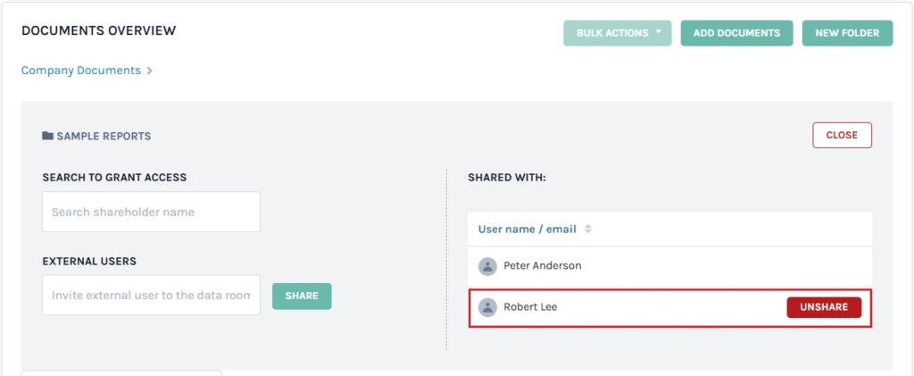
Task: Select the Peter Anderson name in the shared list
Action: point(543,266)
